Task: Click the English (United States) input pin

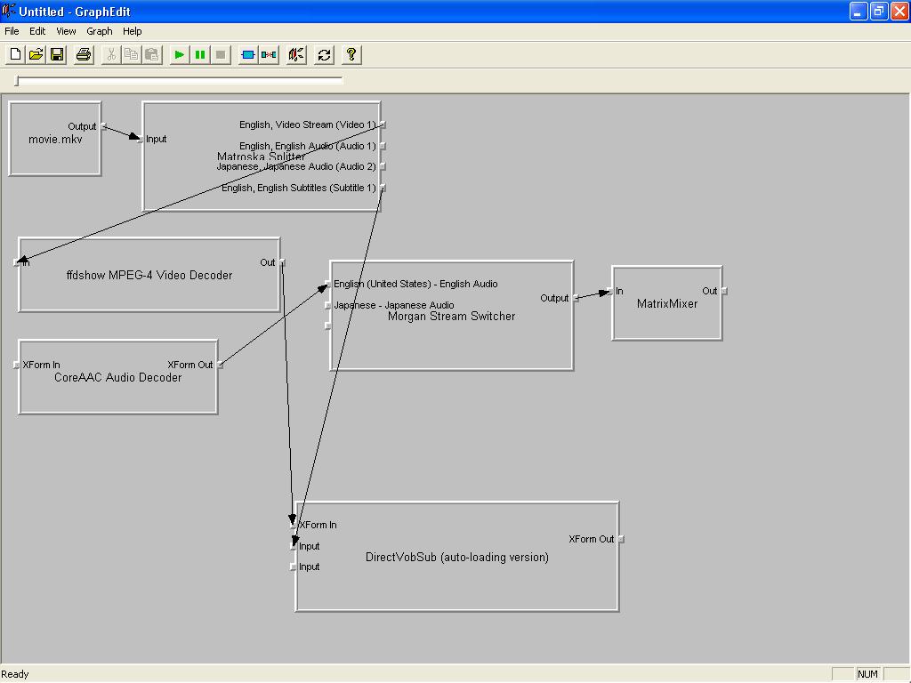Action: coord(327,284)
